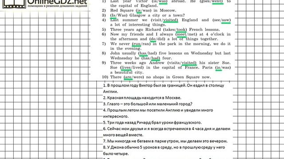Select the underlined word 'meet' in sentence 6
Viewport: 284px width, 159px height.
pyautogui.click(x=181, y=34)
